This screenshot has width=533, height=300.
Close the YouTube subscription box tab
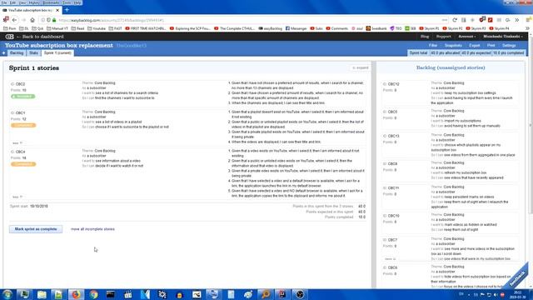(57, 10)
